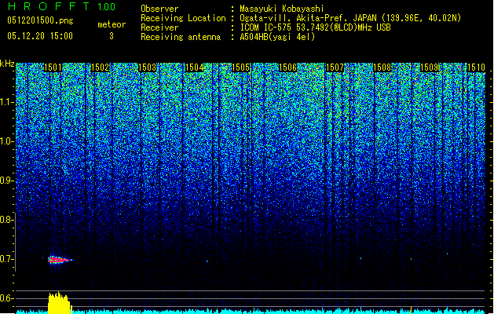
Task: Click the 1505 time marker
Action: click(x=240, y=68)
